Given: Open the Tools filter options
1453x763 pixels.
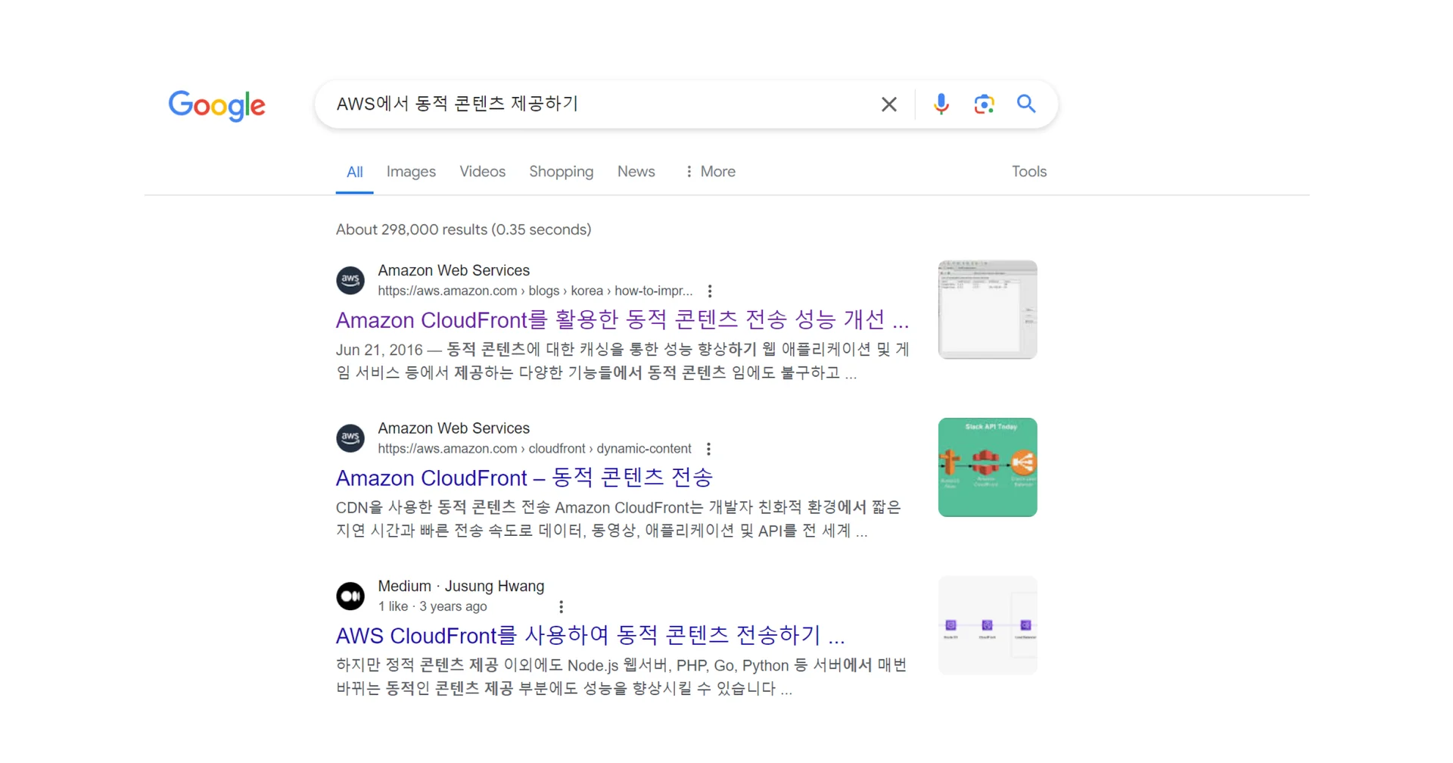Looking at the screenshot, I should (1029, 172).
